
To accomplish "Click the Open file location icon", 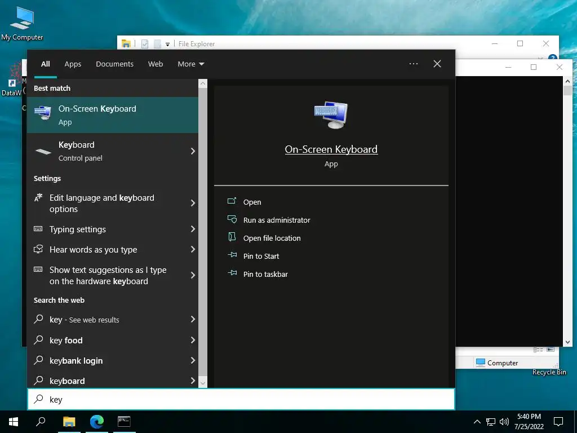I will [x=232, y=237].
